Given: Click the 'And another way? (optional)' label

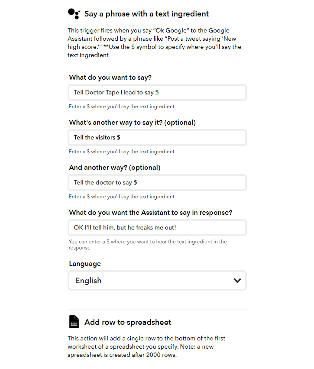Looking at the screenshot, I should tap(113, 168).
